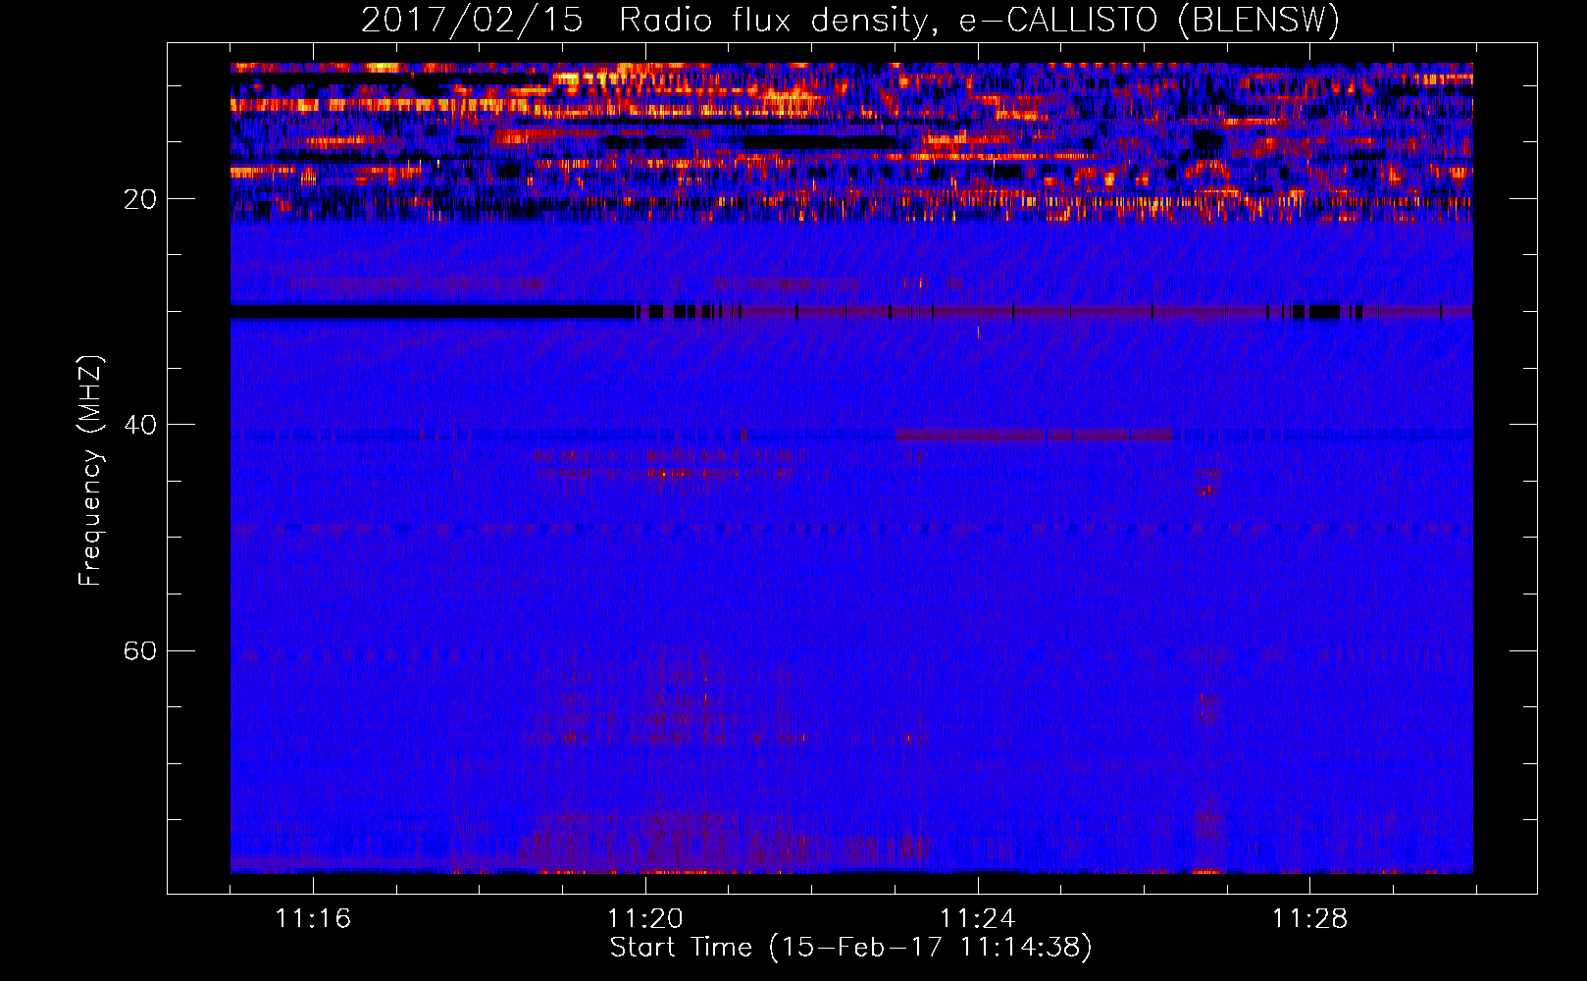Click the 11:20 time tick label
Viewport: 1587px width, 981px height.
coord(645,919)
